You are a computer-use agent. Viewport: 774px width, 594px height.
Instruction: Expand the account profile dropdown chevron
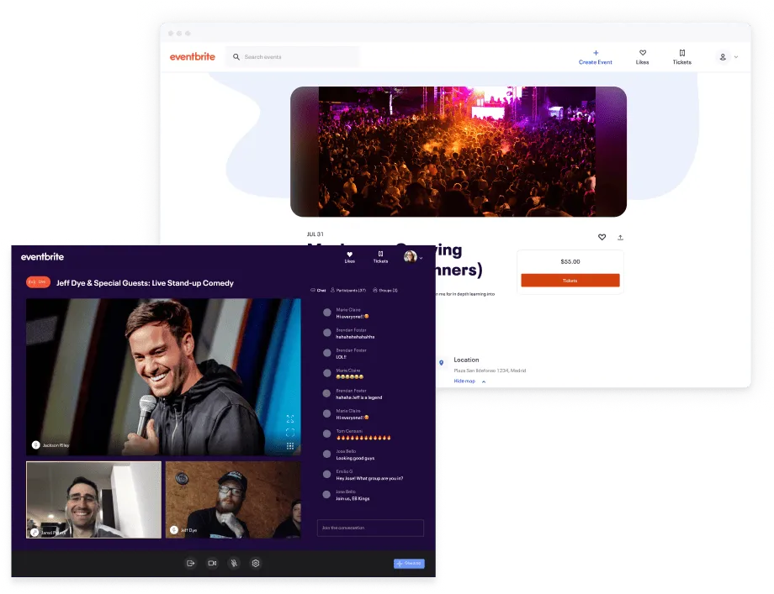point(735,56)
